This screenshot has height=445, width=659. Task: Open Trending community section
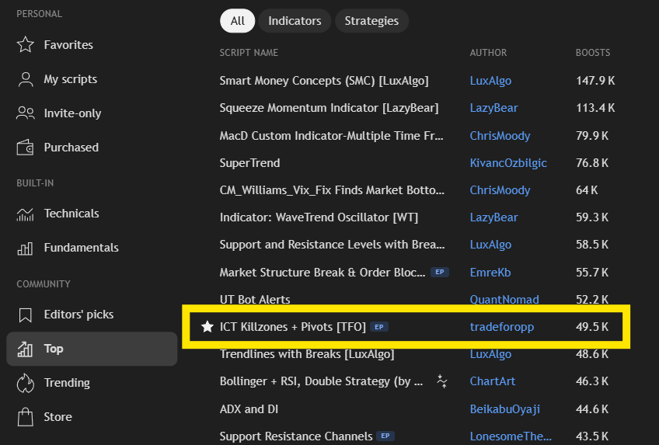pos(68,383)
